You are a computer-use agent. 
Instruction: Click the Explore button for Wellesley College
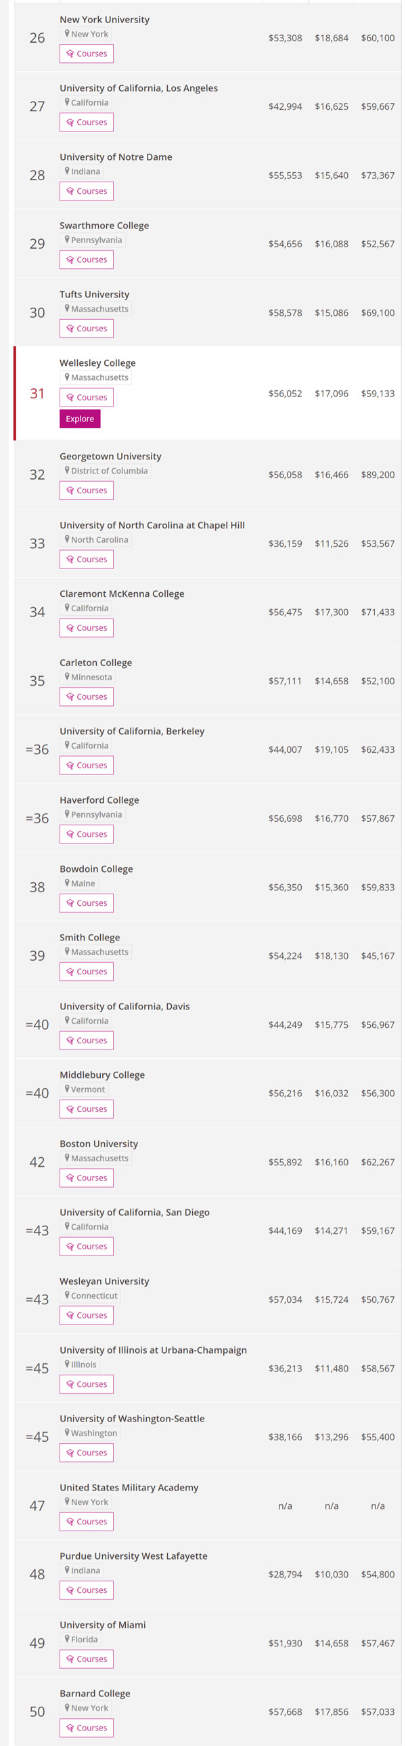tap(80, 419)
